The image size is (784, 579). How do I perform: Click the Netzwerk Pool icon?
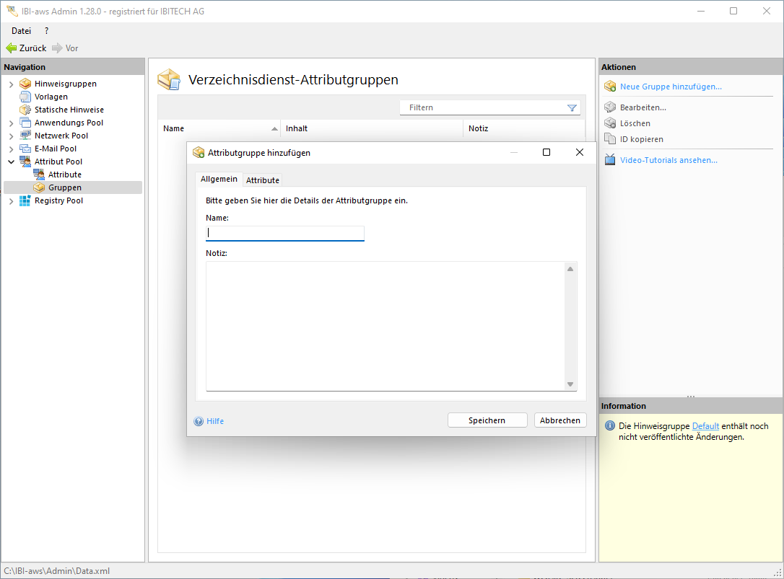(x=25, y=136)
